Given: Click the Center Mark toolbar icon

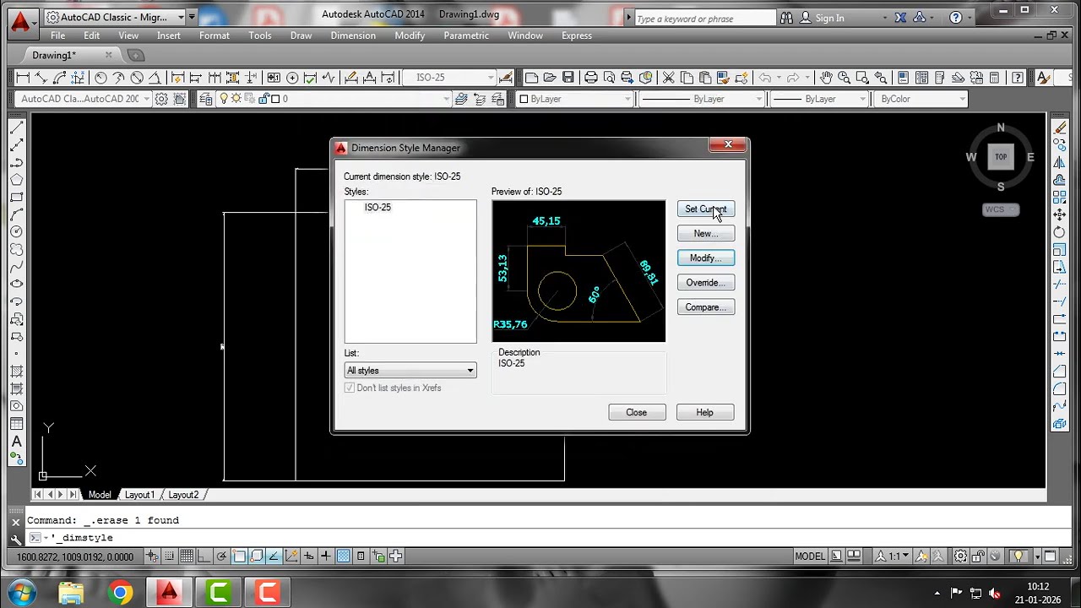Looking at the screenshot, I should point(292,78).
